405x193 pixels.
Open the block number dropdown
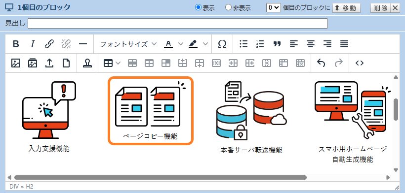point(274,8)
